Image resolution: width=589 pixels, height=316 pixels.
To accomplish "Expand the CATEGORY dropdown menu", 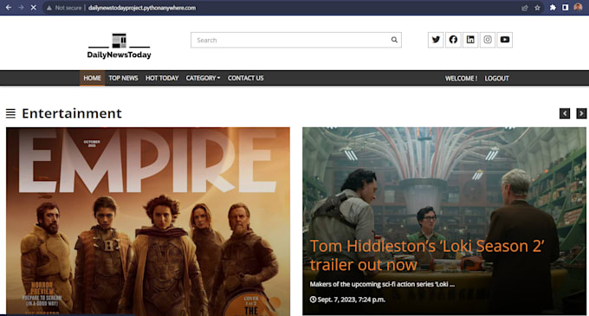I will (x=203, y=78).
